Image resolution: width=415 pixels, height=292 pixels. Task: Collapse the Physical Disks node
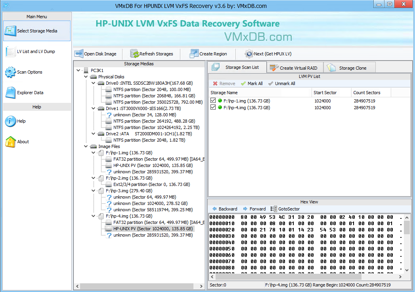coord(86,77)
